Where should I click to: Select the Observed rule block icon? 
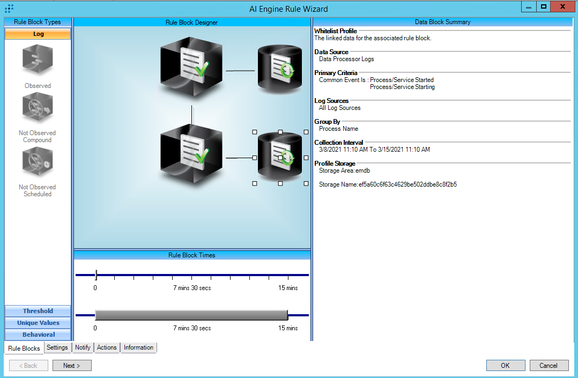[x=38, y=60]
